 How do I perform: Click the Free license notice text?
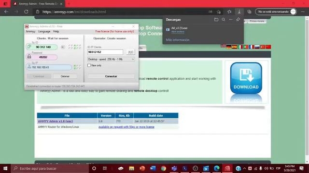coord(115,31)
